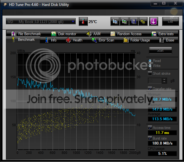
Task: Click the Health red cross icon
Action: (x=68, y=40)
